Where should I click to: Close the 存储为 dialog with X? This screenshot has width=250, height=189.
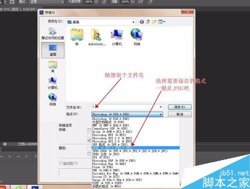click(187, 11)
